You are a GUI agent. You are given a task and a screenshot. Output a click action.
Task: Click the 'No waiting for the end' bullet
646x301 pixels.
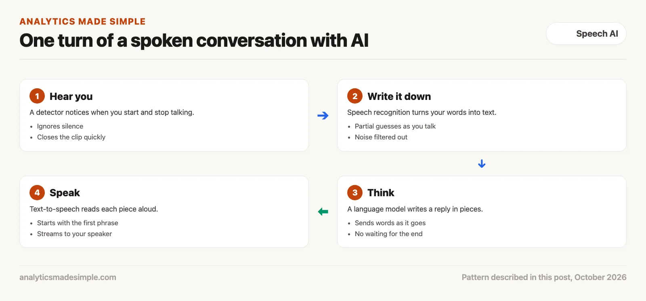(x=389, y=234)
